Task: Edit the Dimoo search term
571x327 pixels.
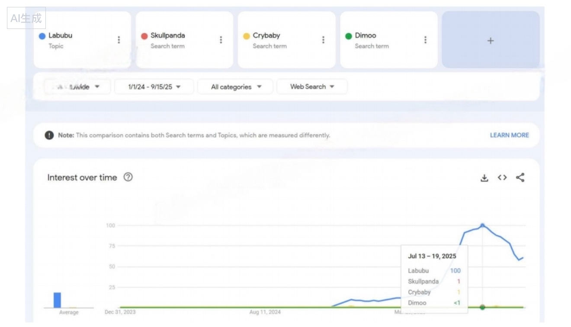Action: click(366, 36)
